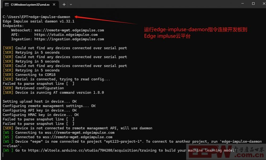Click 'Configuring API key in device... OK'

[x=40, y=110]
